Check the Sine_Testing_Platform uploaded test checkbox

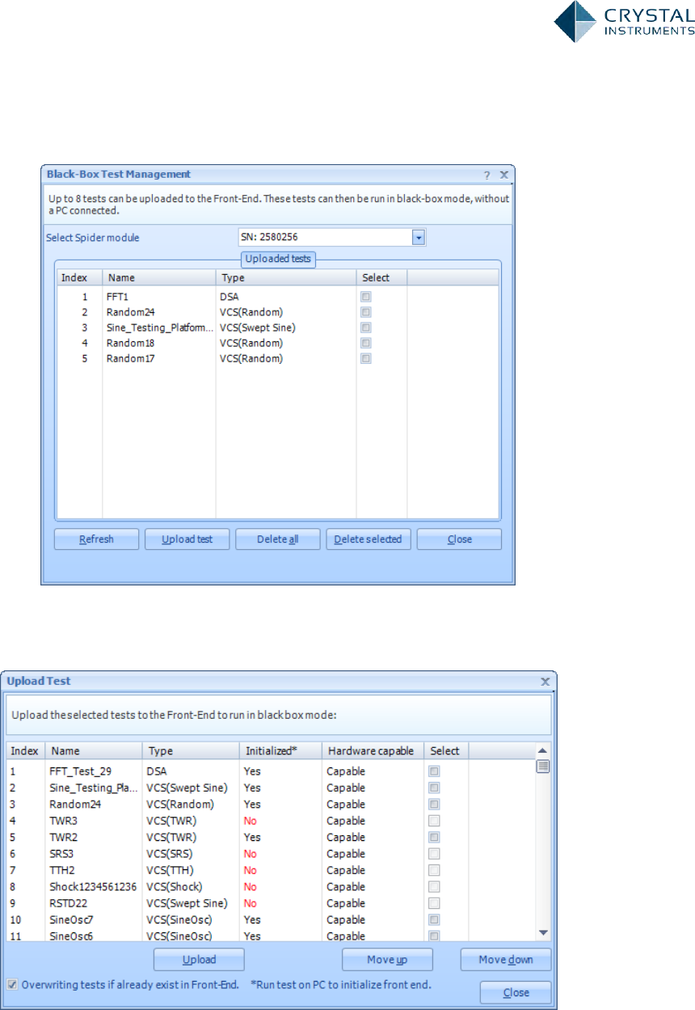click(x=366, y=328)
